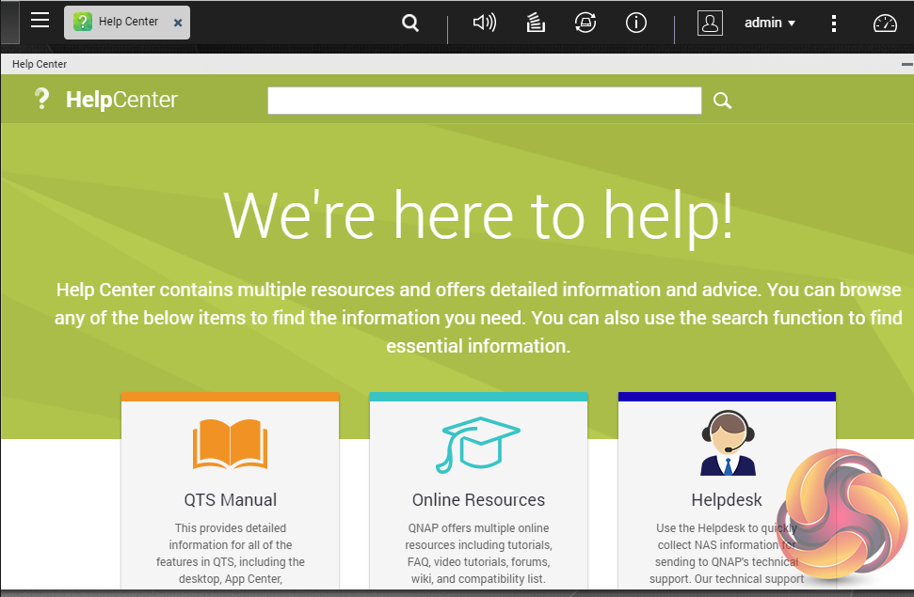Switch to the Help Center taskbar tab
This screenshot has width=914, height=597.
[x=127, y=23]
